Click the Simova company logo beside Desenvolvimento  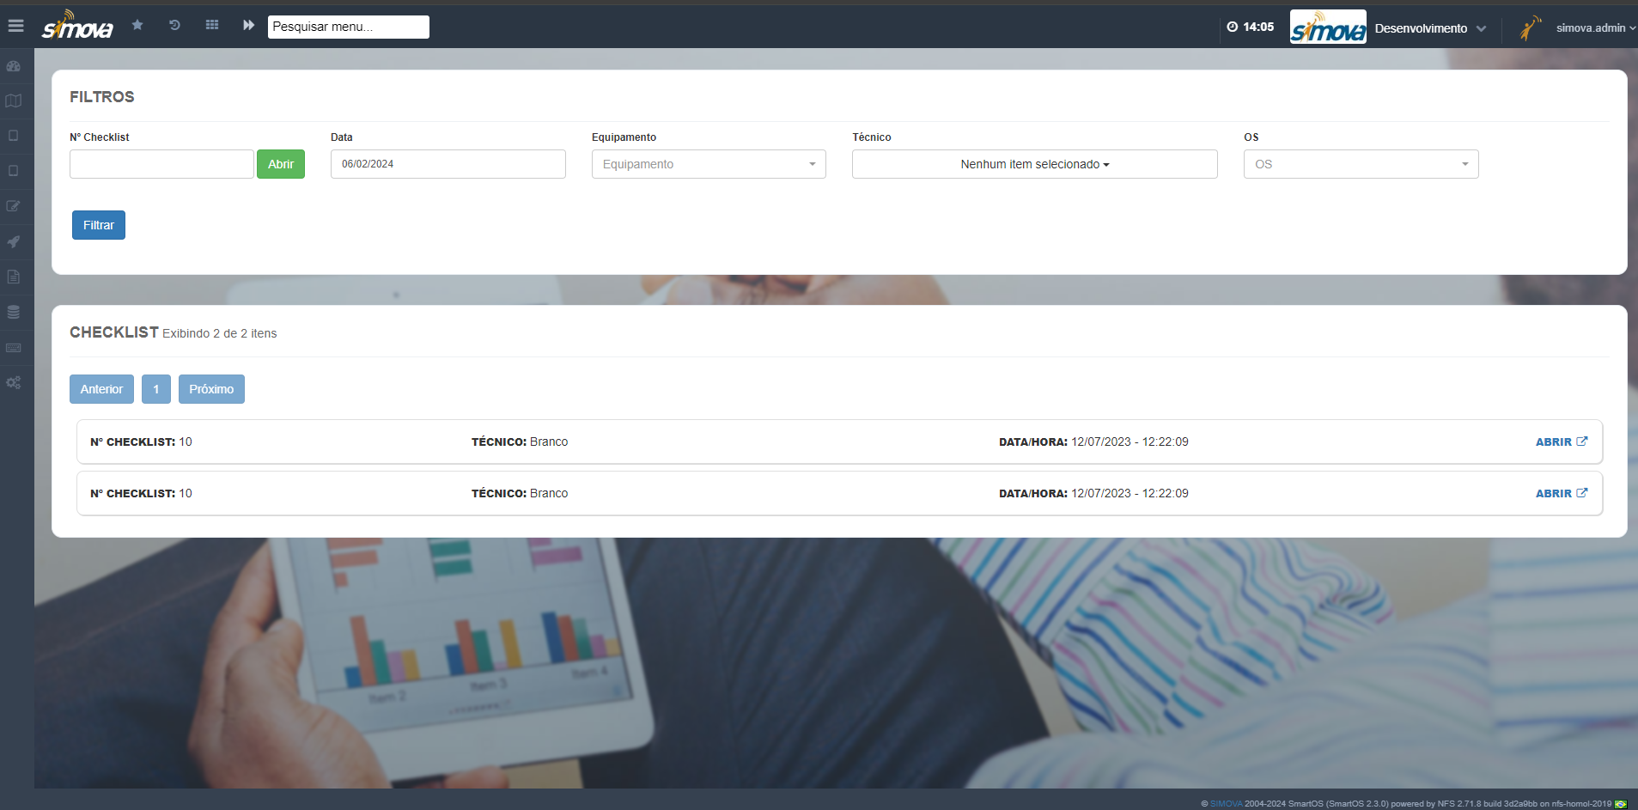(x=1328, y=27)
